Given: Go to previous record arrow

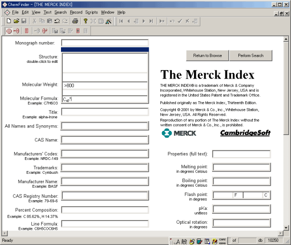Looking at the screenshot, I should 128,21.
